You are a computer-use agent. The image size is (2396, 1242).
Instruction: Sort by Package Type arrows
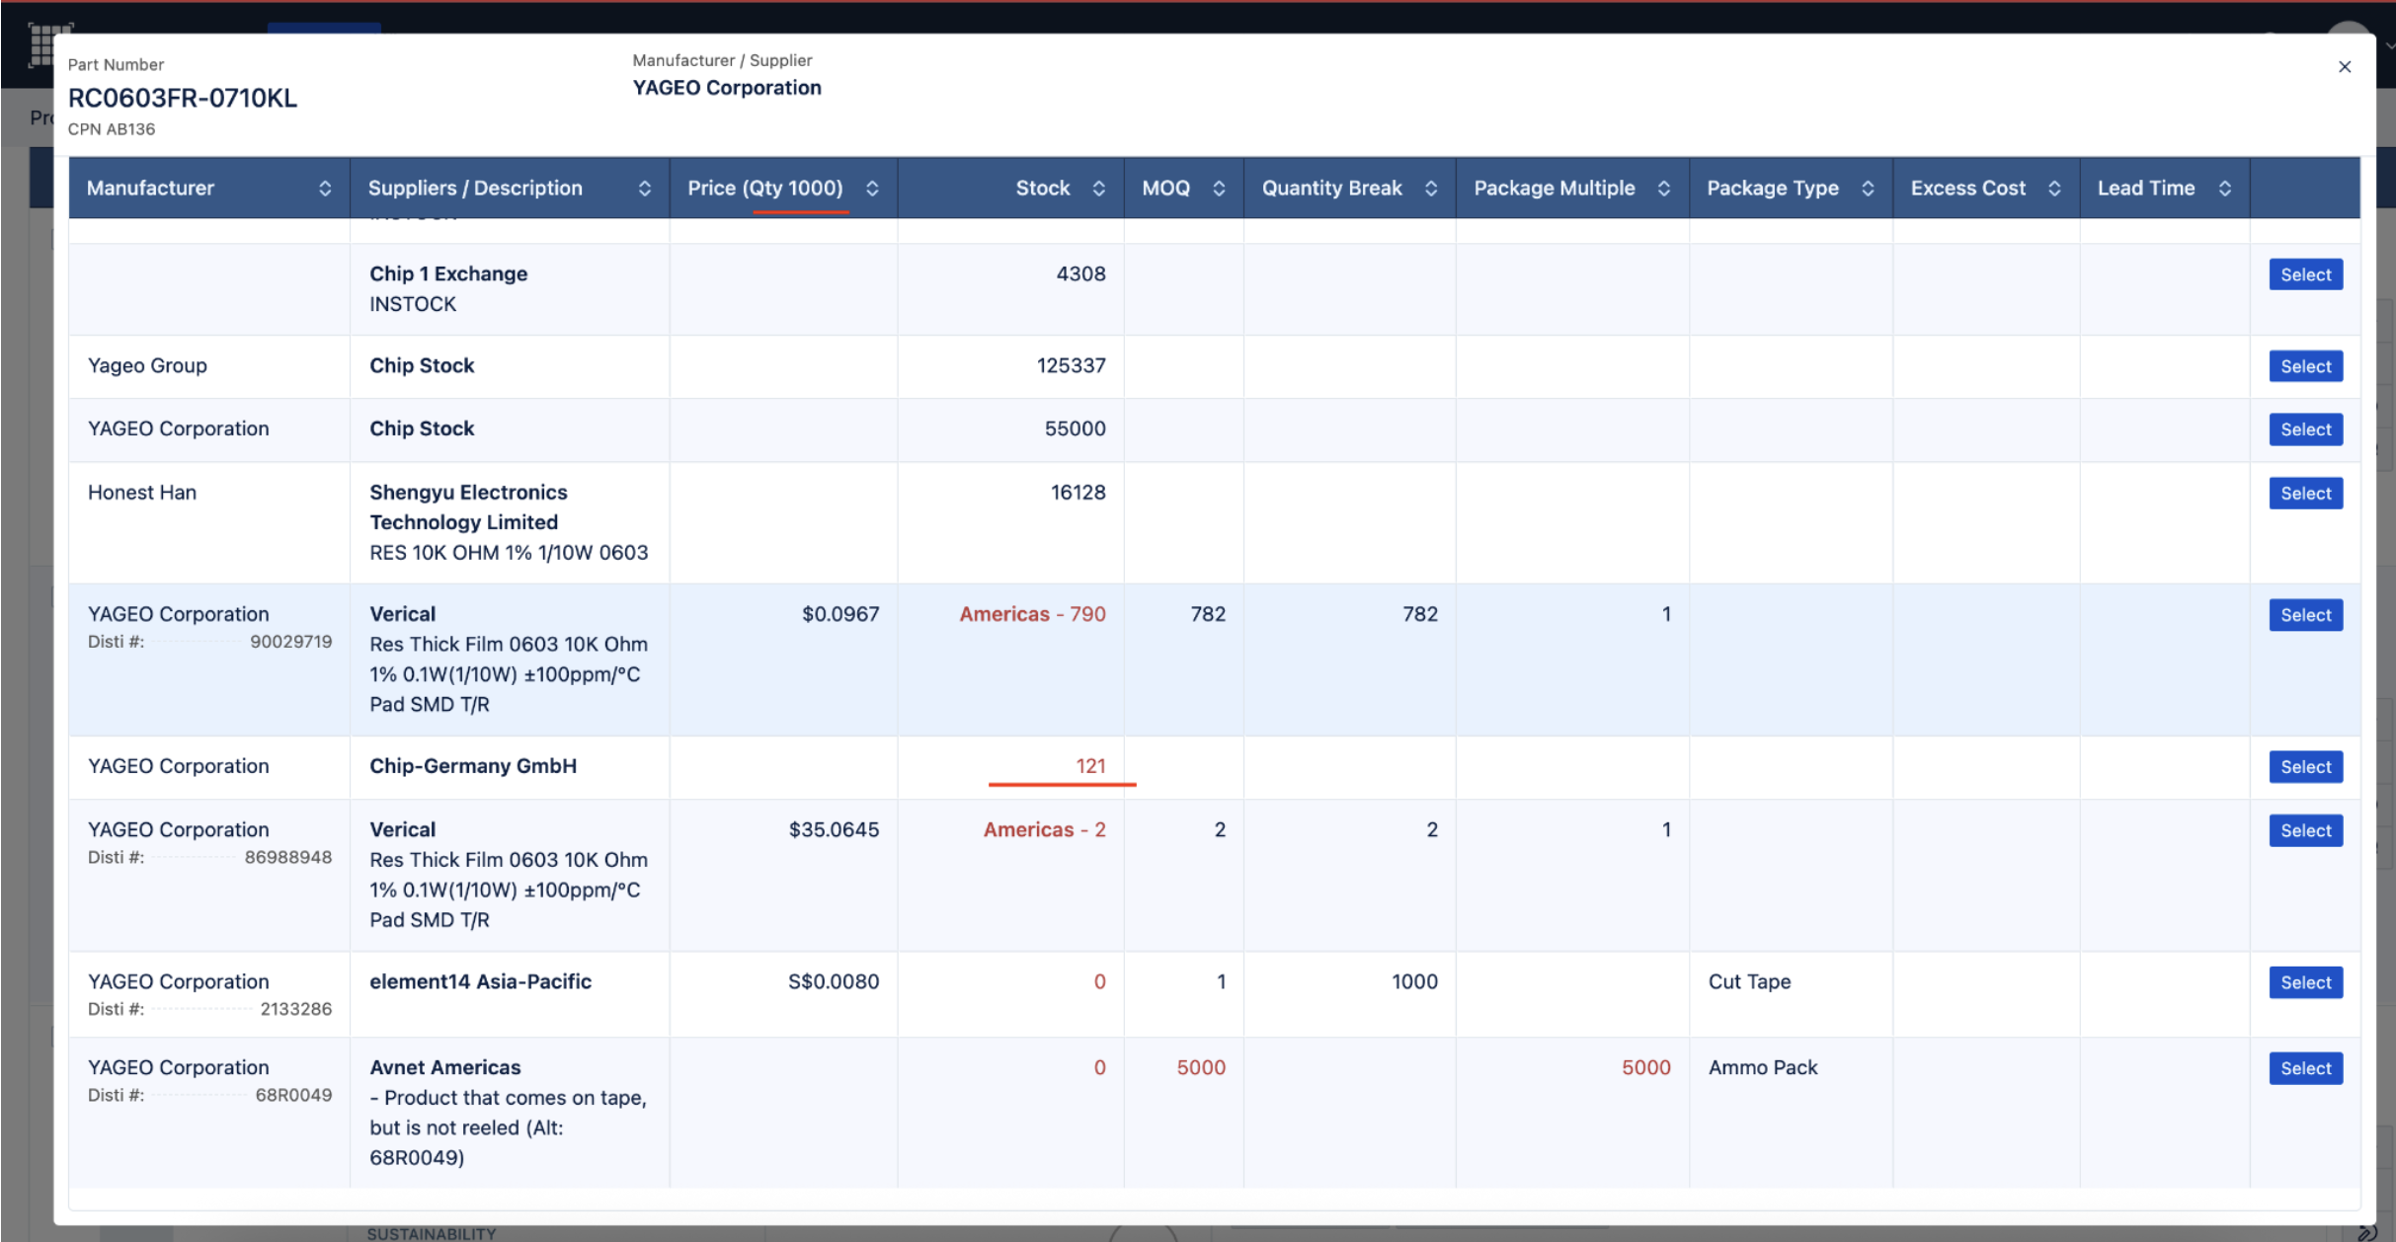click(x=1868, y=189)
